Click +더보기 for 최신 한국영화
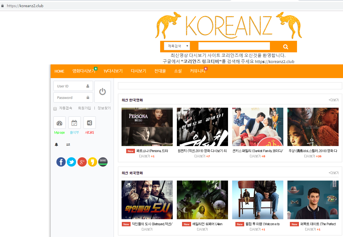343x237 pixels. tap(333, 100)
